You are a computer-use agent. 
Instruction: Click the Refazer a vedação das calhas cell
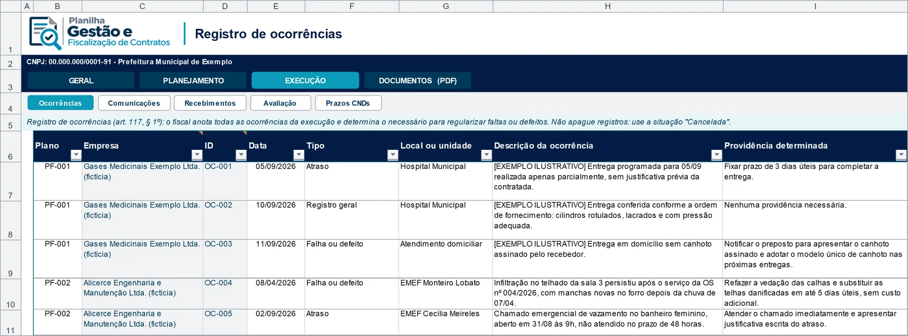coord(815,294)
